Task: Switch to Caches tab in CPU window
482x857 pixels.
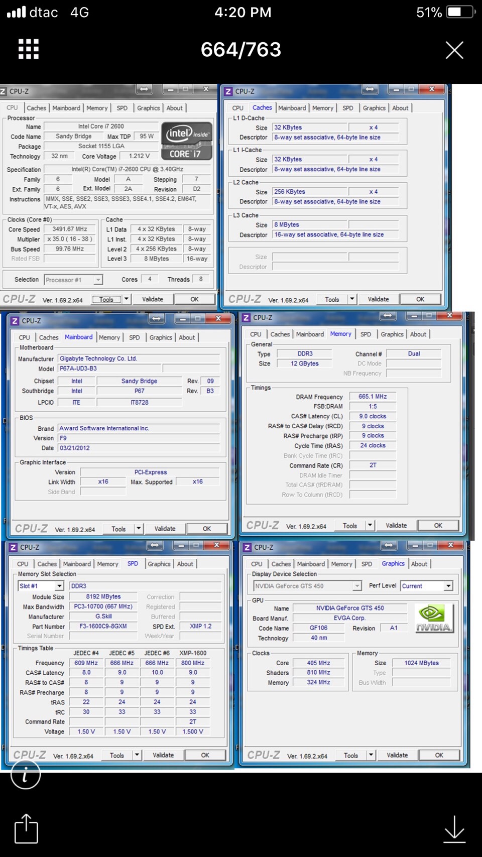Action: pos(36,108)
